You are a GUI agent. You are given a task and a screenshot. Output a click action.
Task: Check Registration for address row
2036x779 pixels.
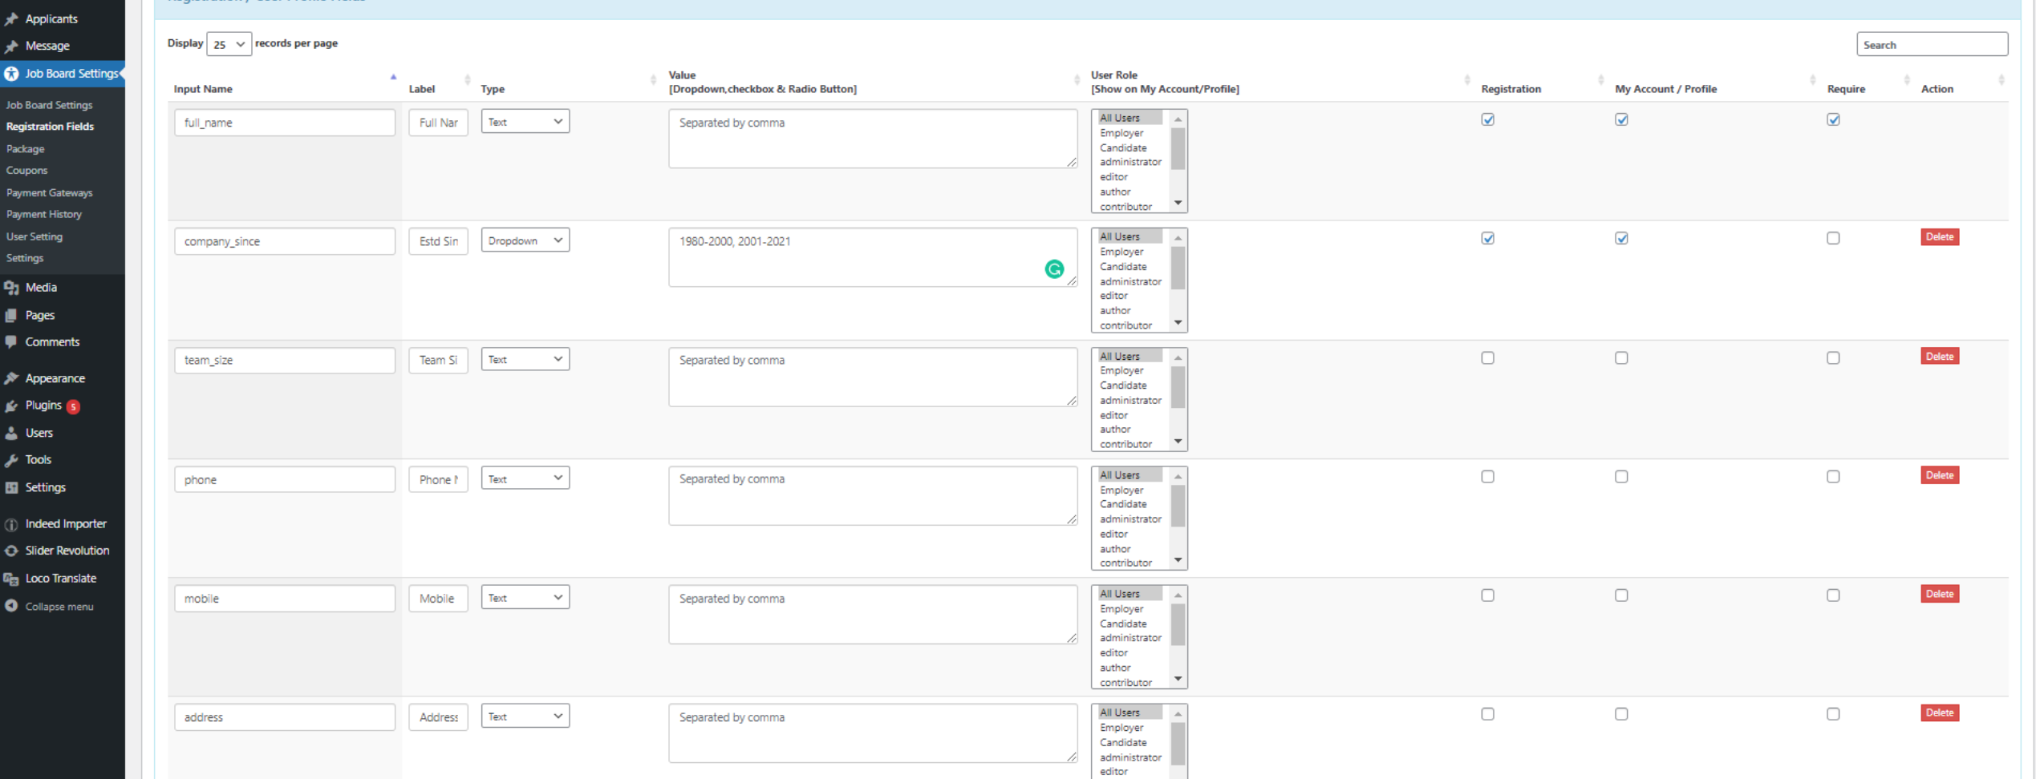tap(1488, 713)
